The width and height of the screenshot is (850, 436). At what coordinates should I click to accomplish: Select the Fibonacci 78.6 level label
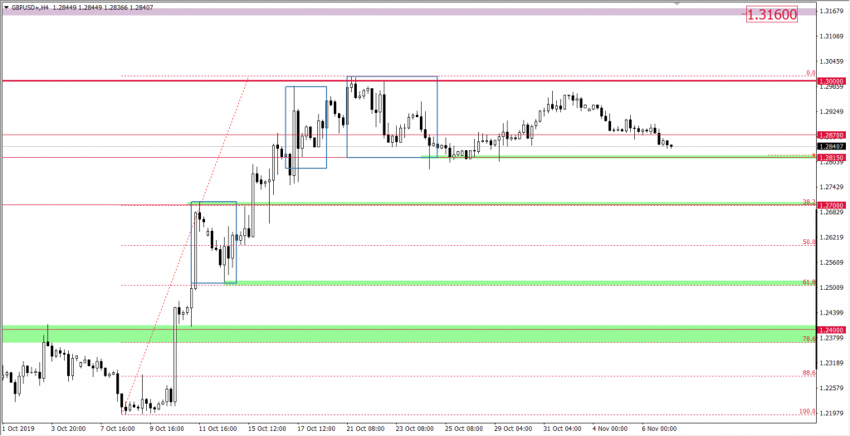point(808,339)
